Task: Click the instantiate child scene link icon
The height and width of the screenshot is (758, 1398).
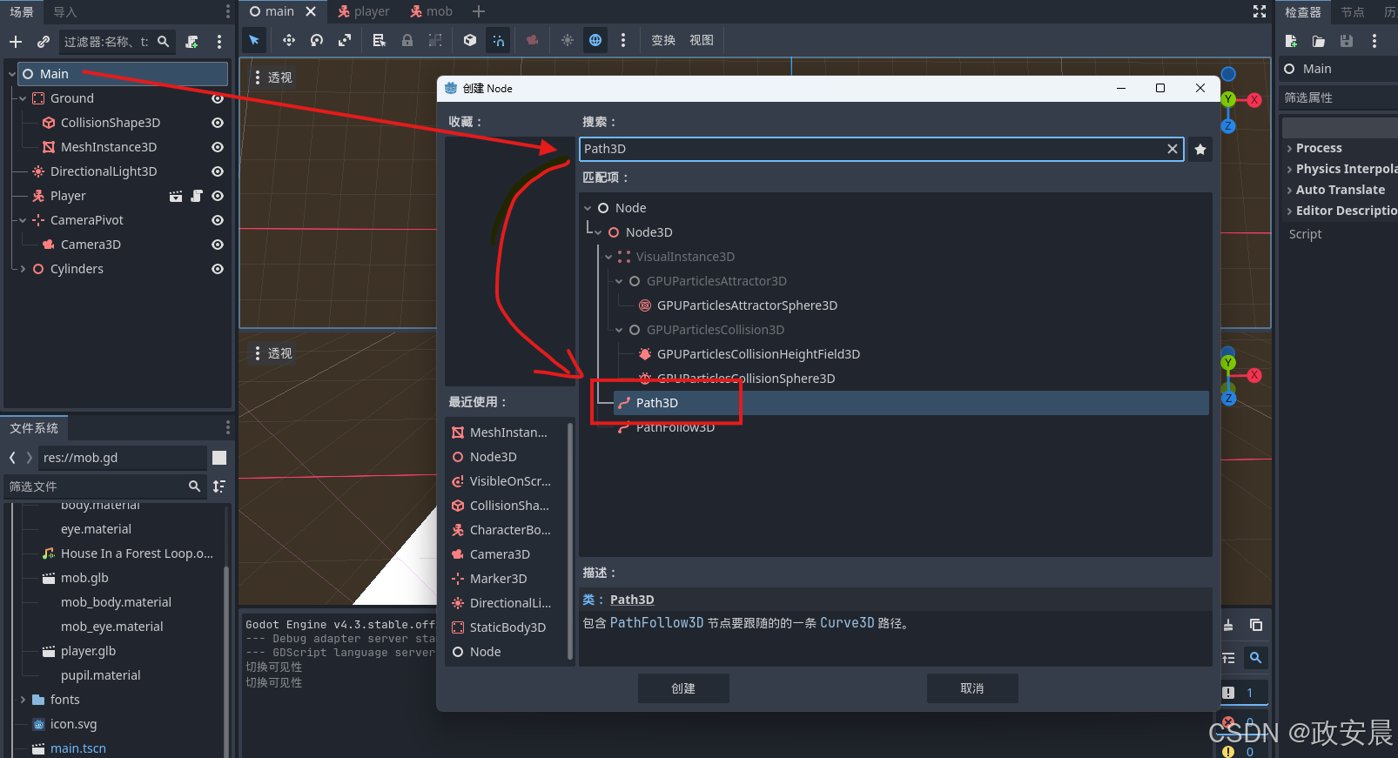Action: point(44,42)
